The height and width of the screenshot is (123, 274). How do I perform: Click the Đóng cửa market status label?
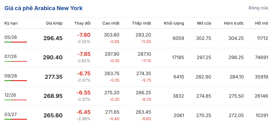tap(258, 8)
